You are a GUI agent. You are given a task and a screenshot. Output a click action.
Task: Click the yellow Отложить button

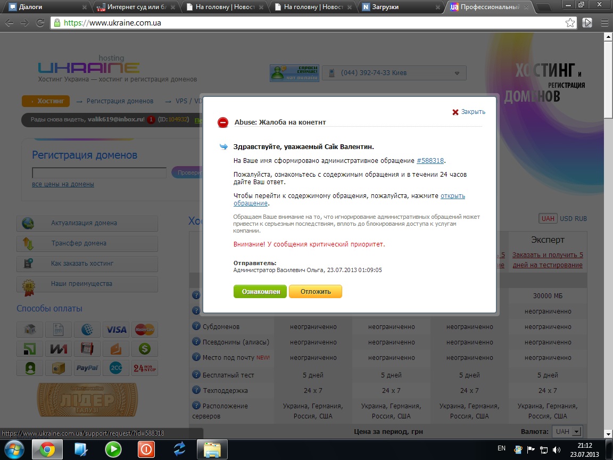[x=316, y=291]
